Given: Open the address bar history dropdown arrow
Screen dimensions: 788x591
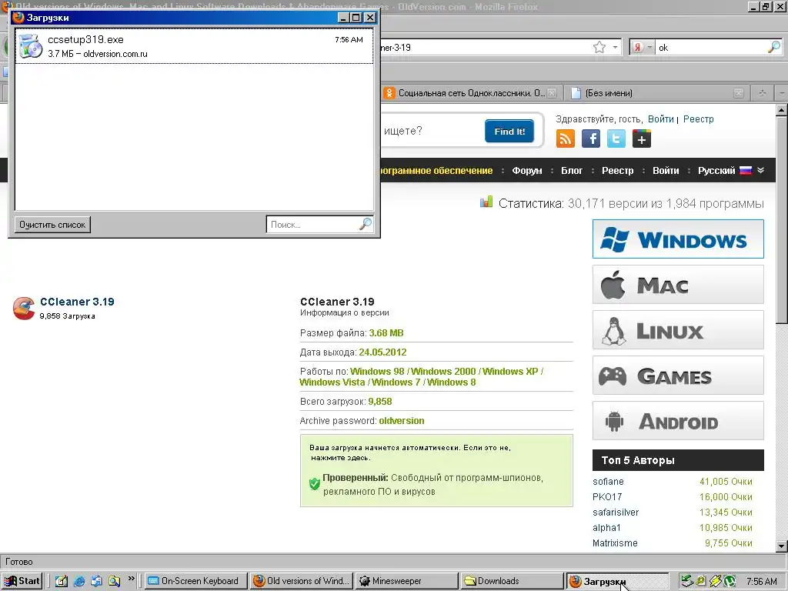Looking at the screenshot, I should point(615,47).
